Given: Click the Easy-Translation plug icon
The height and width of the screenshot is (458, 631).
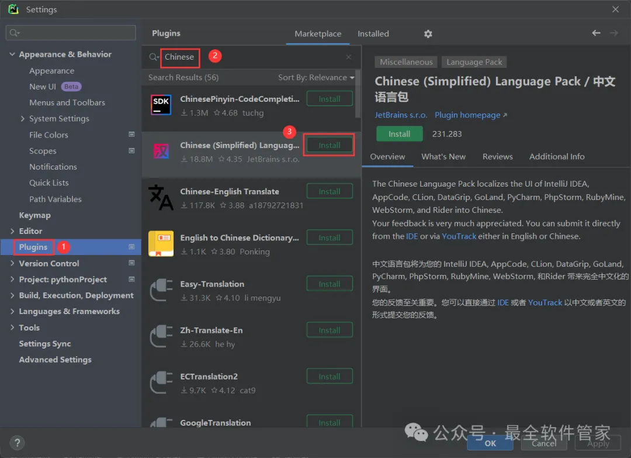Looking at the screenshot, I should point(161,290).
